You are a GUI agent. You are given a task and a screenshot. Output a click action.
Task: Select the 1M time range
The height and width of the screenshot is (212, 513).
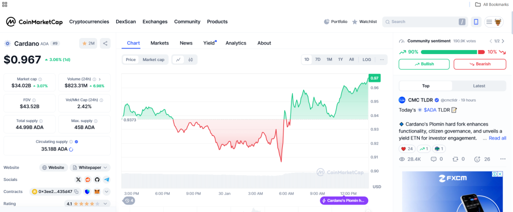pos(329,59)
